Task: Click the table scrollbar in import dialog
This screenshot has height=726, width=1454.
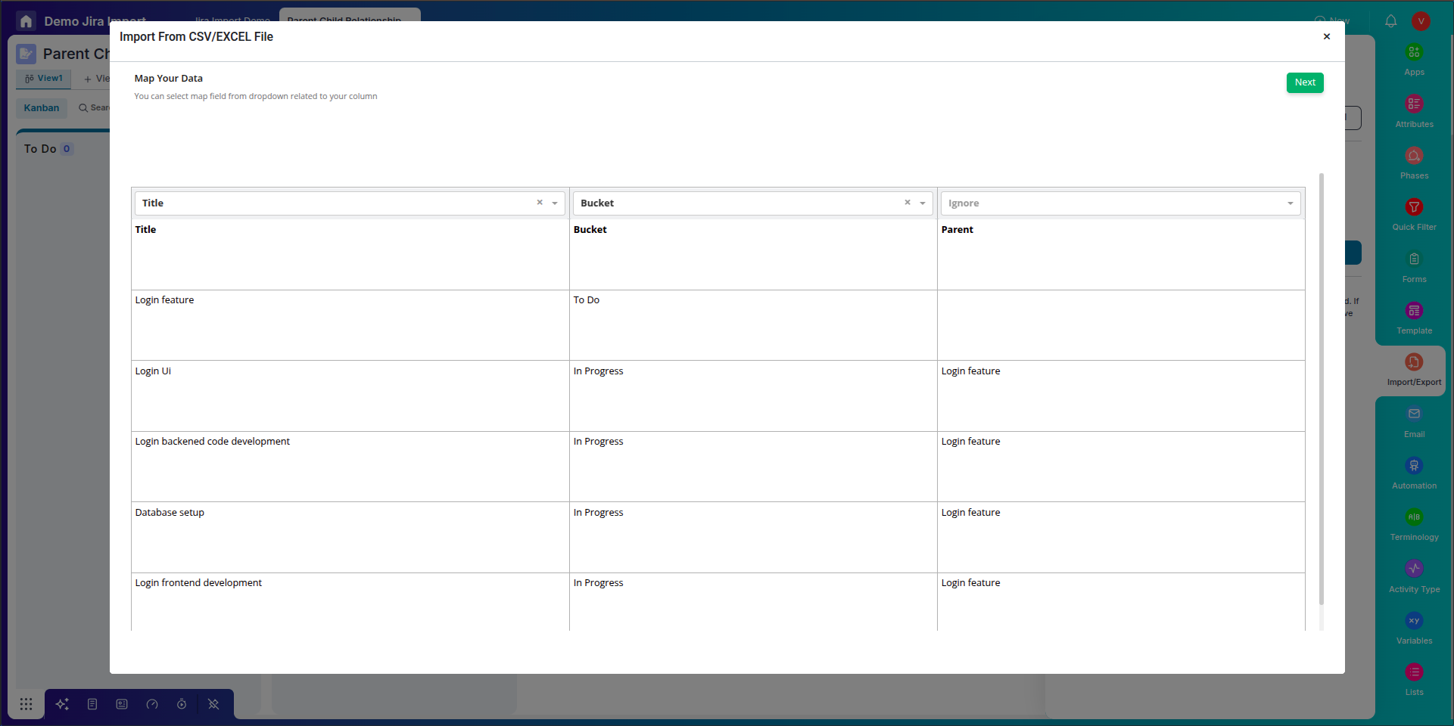Action: pos(1322,389)
